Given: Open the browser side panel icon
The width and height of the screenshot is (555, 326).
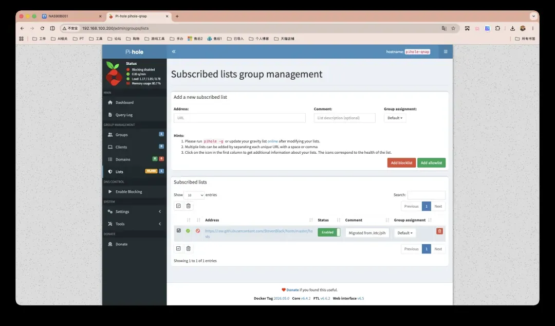Looking at the screenshot, I should coord(52,28).
